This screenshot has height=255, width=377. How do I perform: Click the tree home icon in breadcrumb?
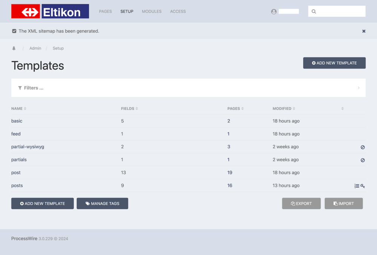[x=14, y=49]
